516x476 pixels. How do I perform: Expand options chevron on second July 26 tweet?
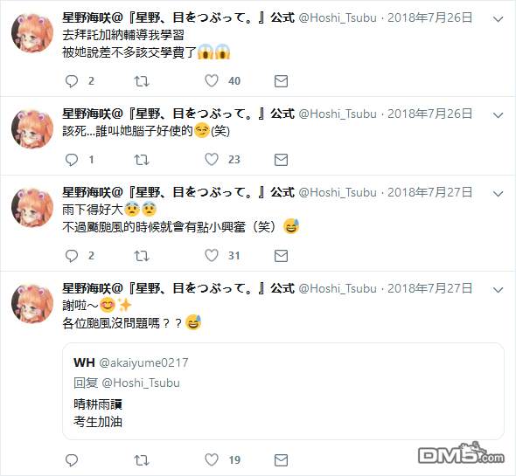click(x=499, y=115)
